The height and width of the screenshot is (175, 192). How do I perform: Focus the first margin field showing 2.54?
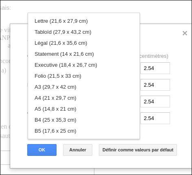click(x=155, y=68)
